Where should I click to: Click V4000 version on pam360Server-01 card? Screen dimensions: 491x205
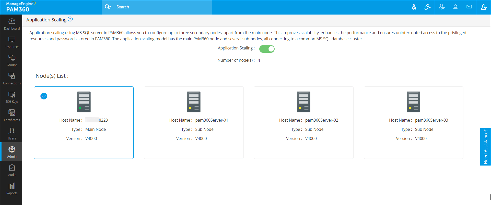[x=201, y=138]
